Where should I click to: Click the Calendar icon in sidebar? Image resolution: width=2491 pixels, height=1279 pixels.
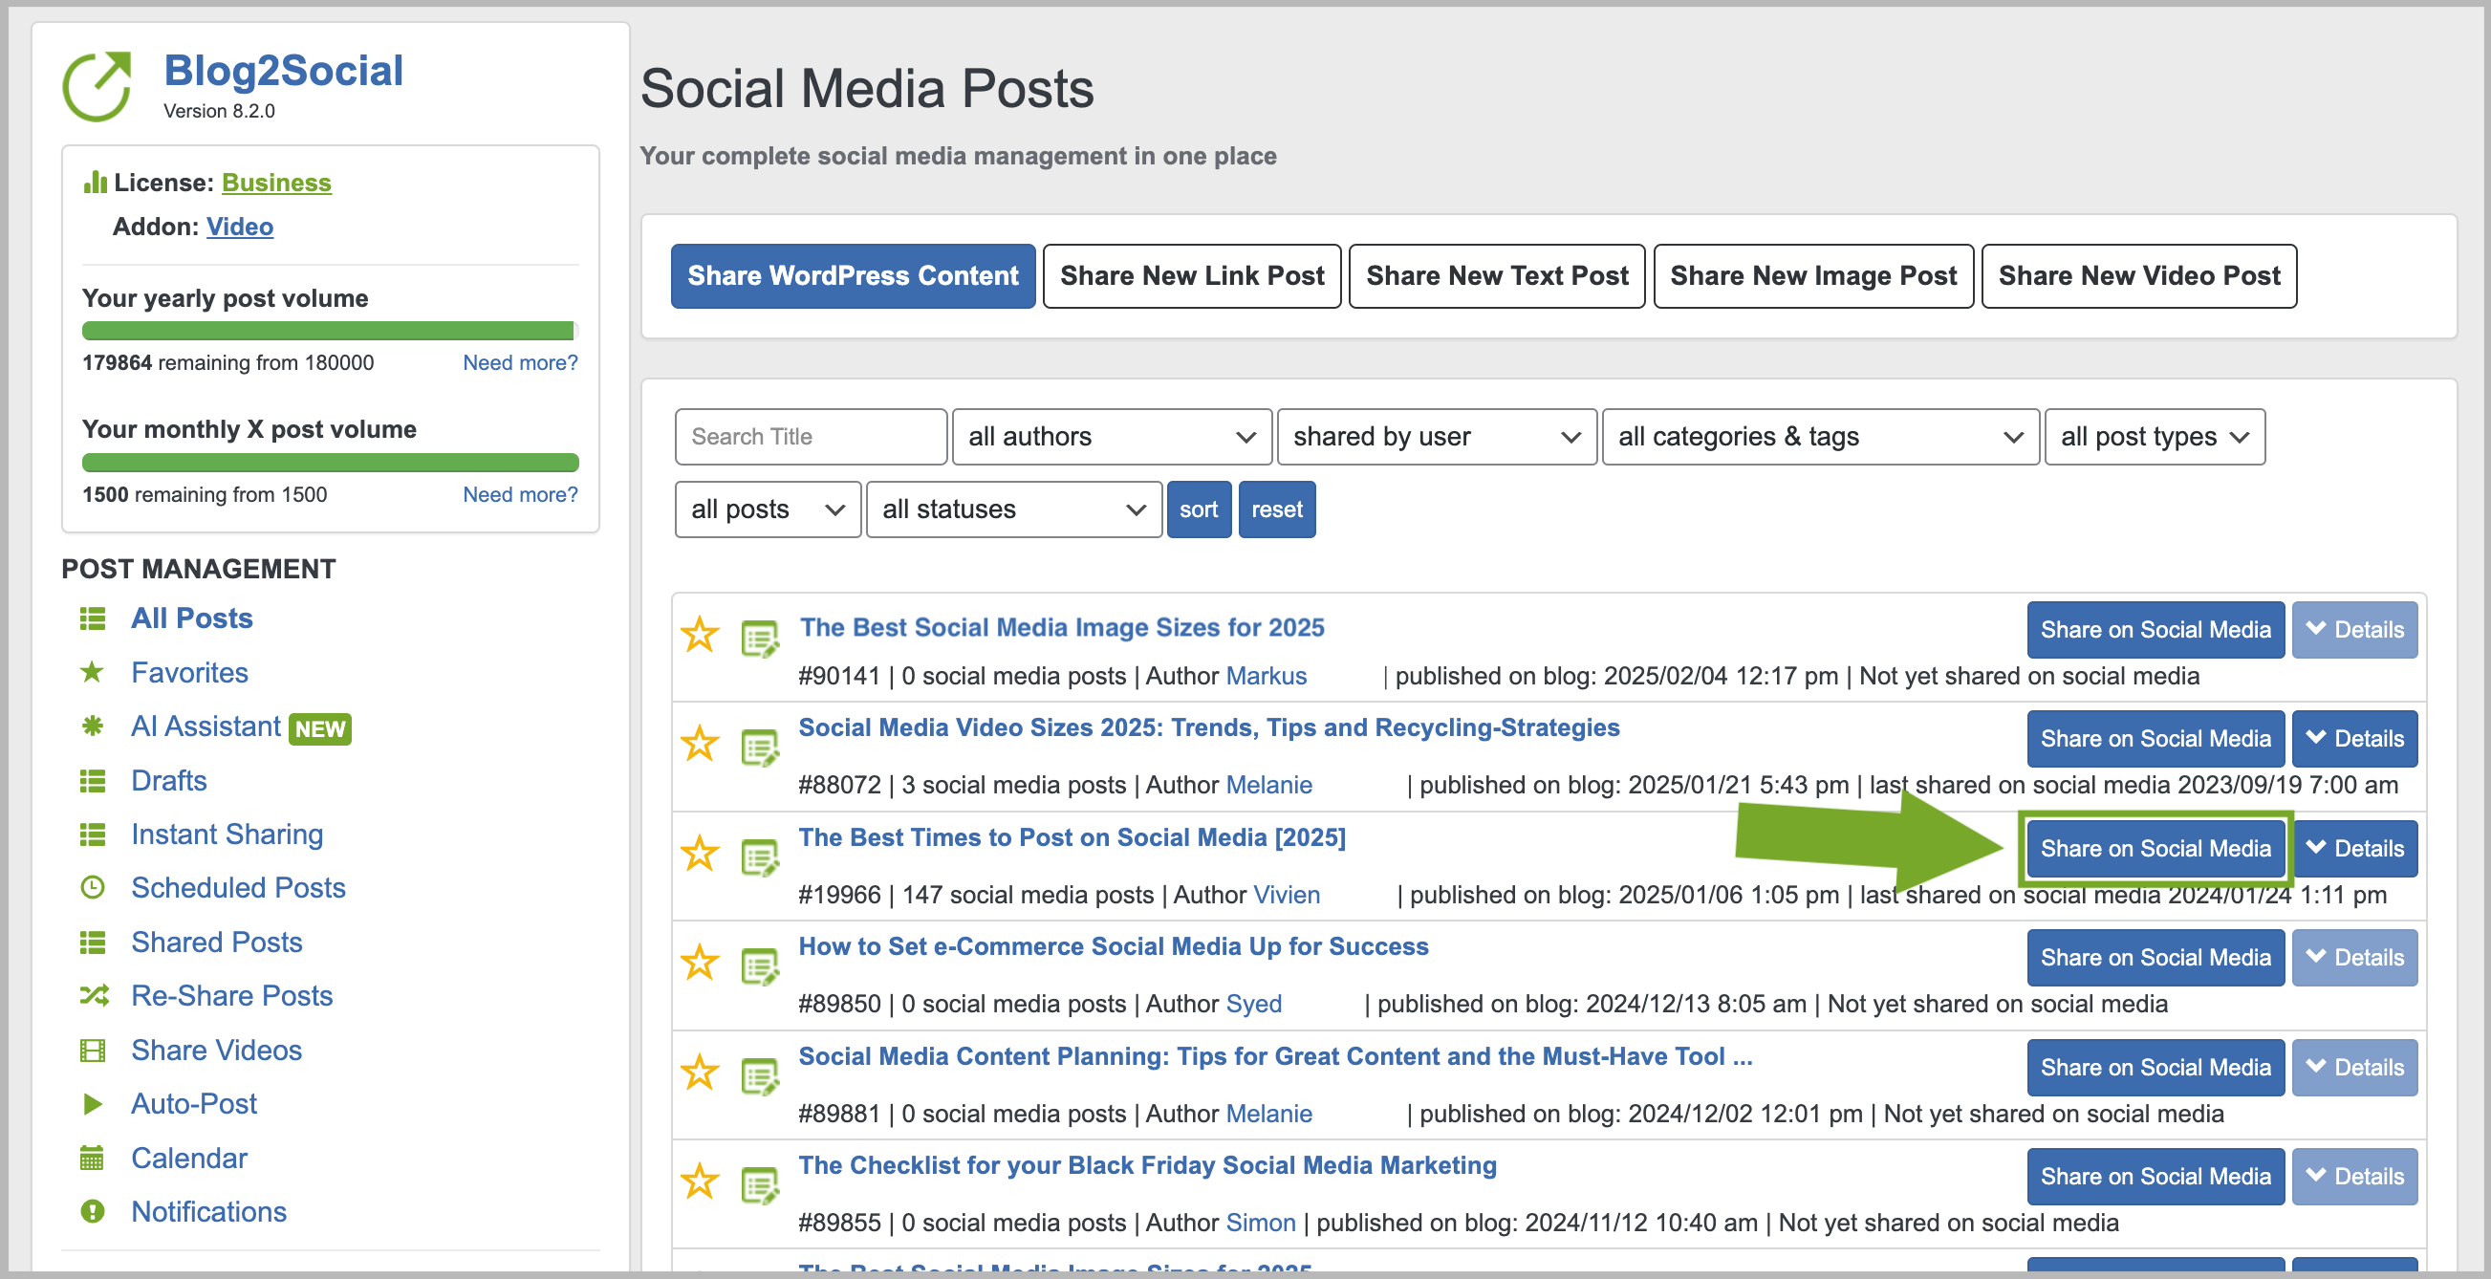click(93, 1159)
